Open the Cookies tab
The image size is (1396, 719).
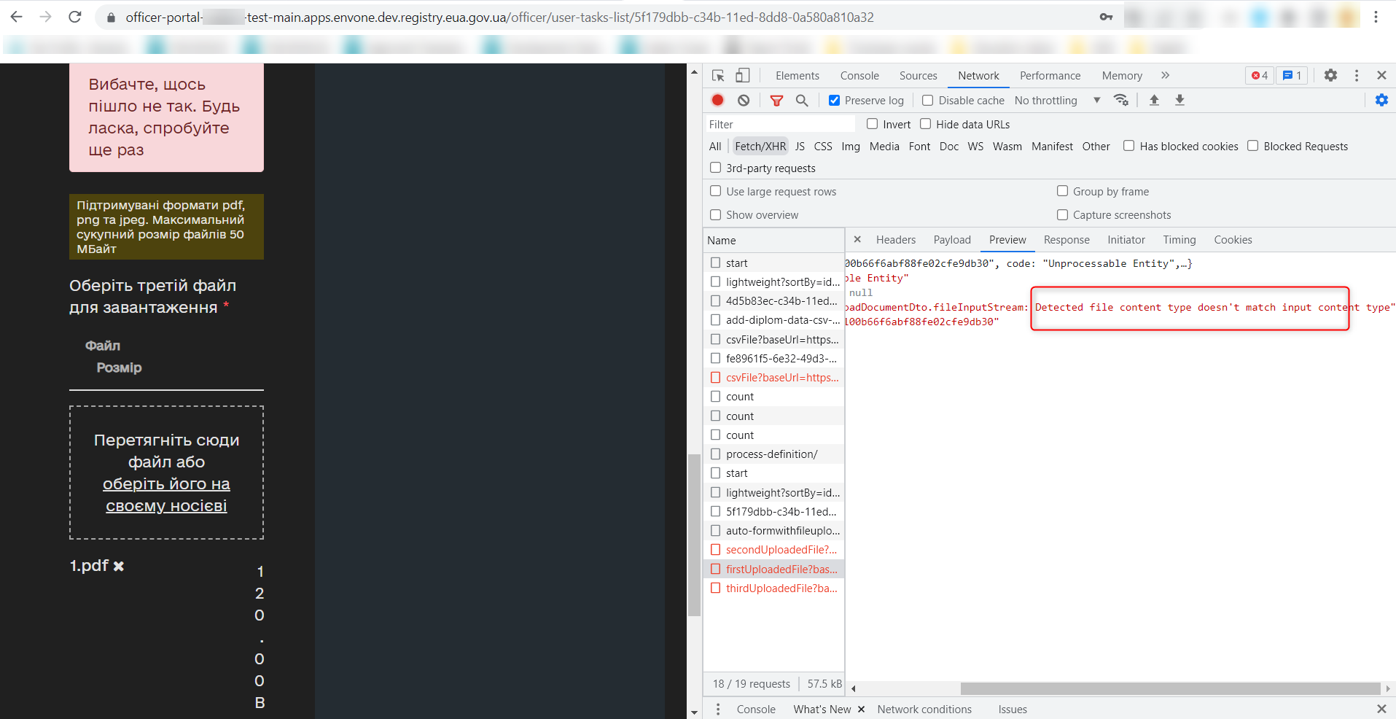coord(1233,239)
